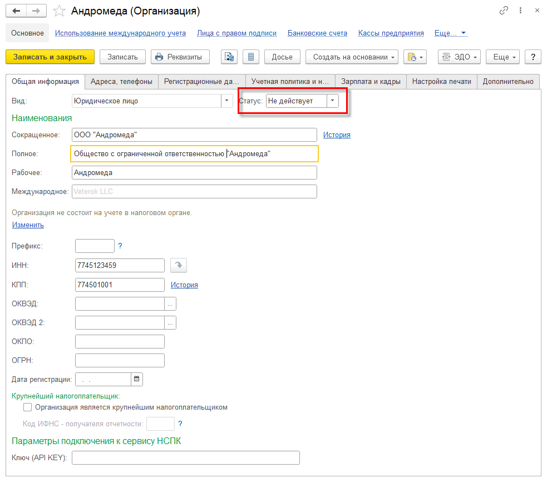Click the list report icon before Досье

250,57
